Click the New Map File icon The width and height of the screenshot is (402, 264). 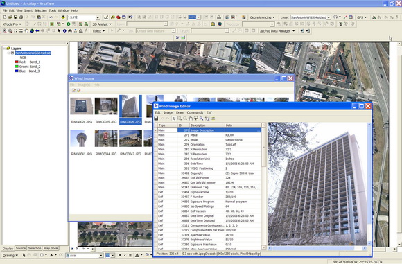5,17
